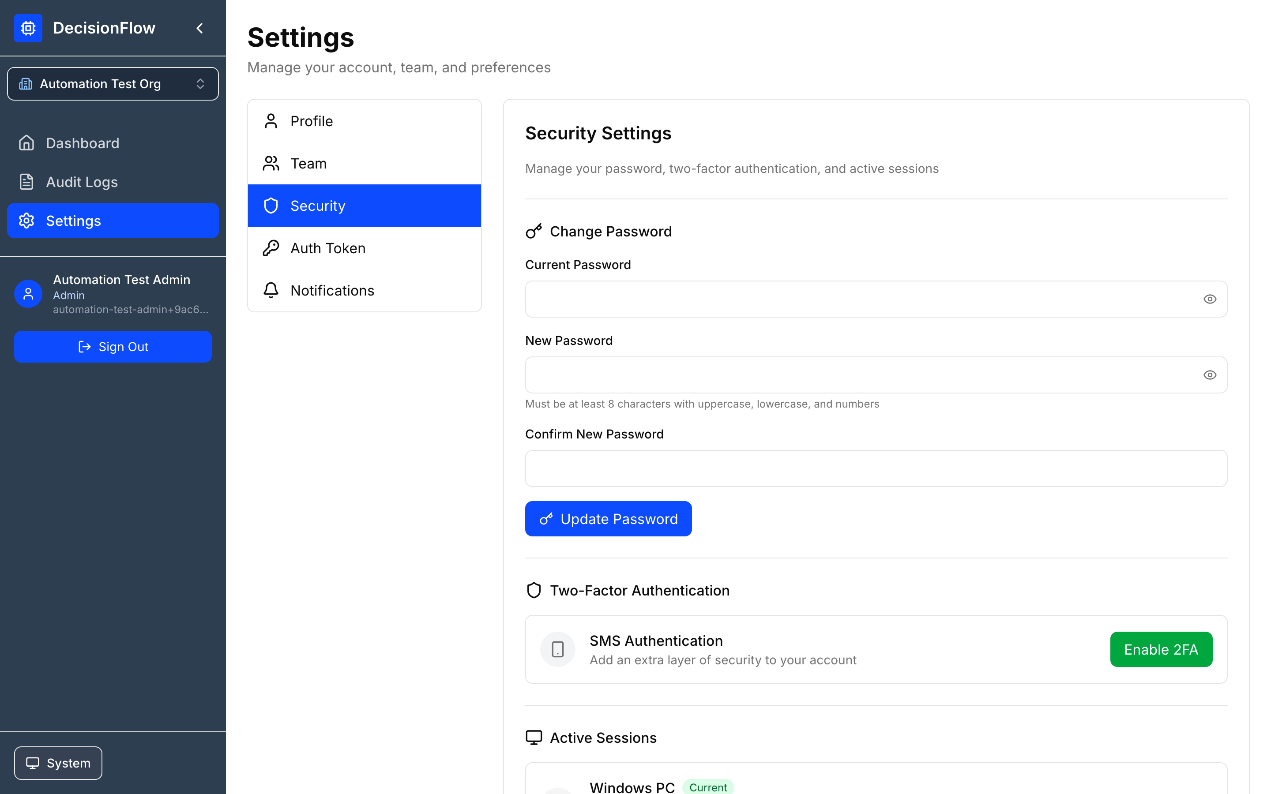The image size is (1271, 794).
Task: Click the home icon next to Dashboard
Action: (26, 143)
